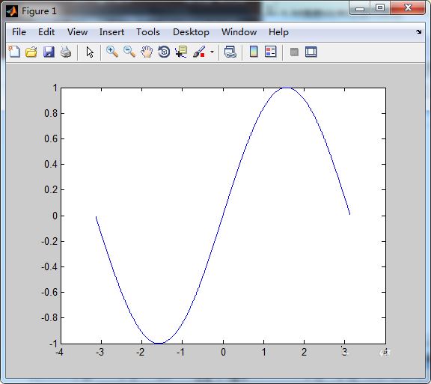Viewport: 431px width, 384px height.
Task: Open the Window menu
Action: (x=239, y=32)
